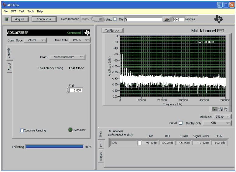The height and width of the screenshot is (172, 236).
Task: Select the zoom magnifier graph tool
Action: click(220, 109)
